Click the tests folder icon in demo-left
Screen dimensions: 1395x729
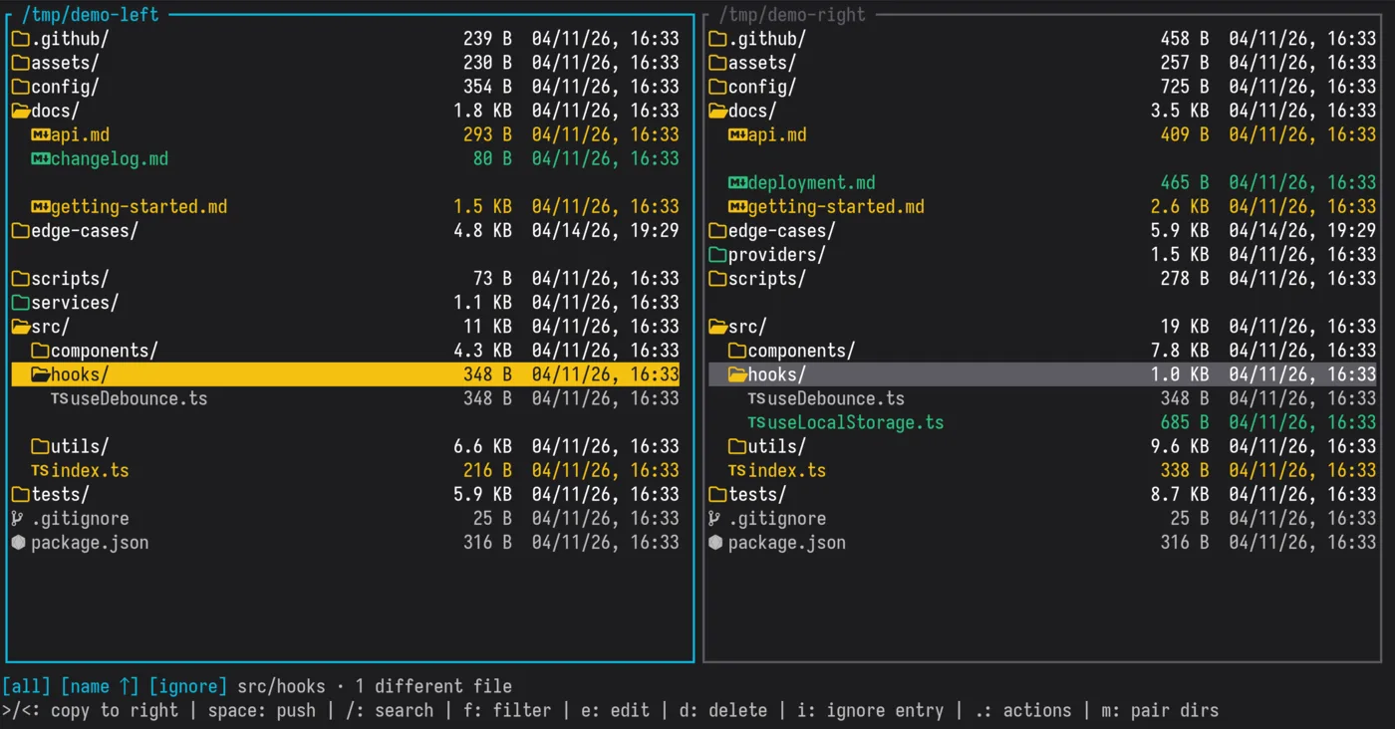pos(20,494)
